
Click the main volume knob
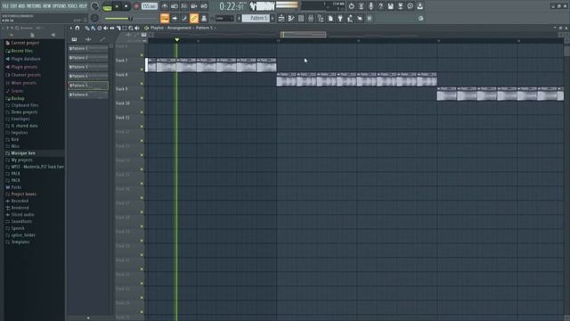click(x=95, y=6)
